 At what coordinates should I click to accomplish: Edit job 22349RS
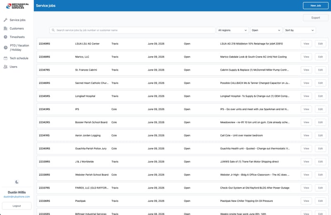(x=320, y=44)
